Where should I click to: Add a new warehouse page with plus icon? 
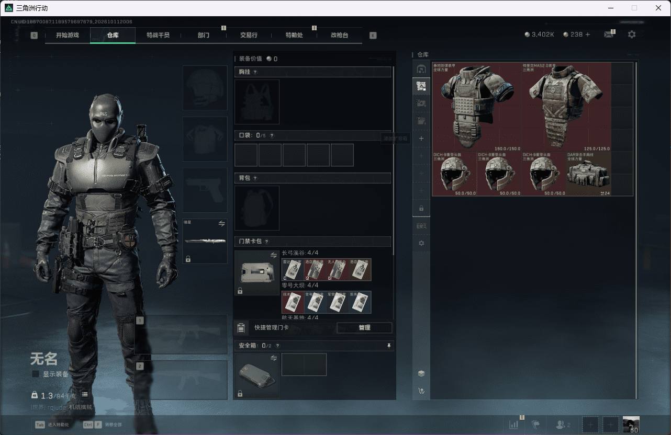pos(421,139)
